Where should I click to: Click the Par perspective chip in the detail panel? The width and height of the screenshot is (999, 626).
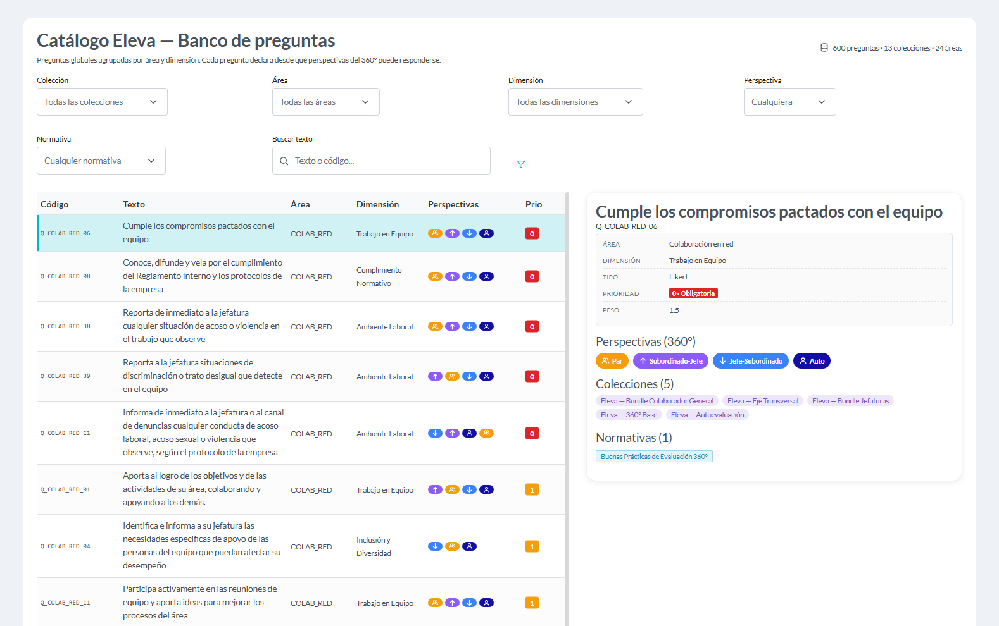(612, 361)
